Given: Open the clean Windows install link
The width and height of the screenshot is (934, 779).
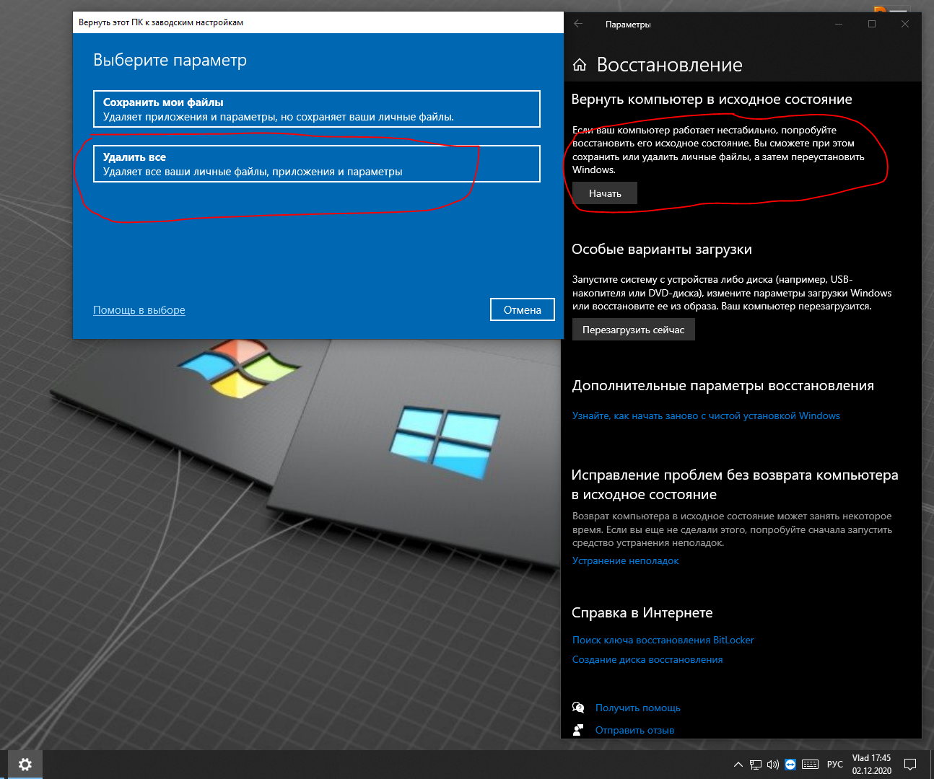Looking at the screenshot, I should point(706,415).
